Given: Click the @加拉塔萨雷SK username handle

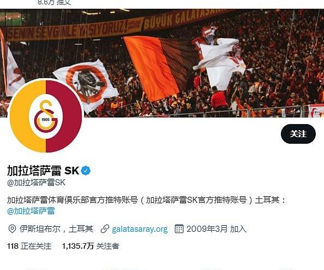Looking at the screenshot, I should pyautogui.click(x=37, y=183).
